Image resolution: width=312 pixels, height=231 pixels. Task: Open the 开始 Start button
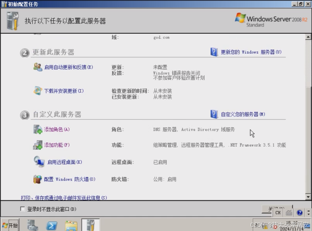[10, 225]
